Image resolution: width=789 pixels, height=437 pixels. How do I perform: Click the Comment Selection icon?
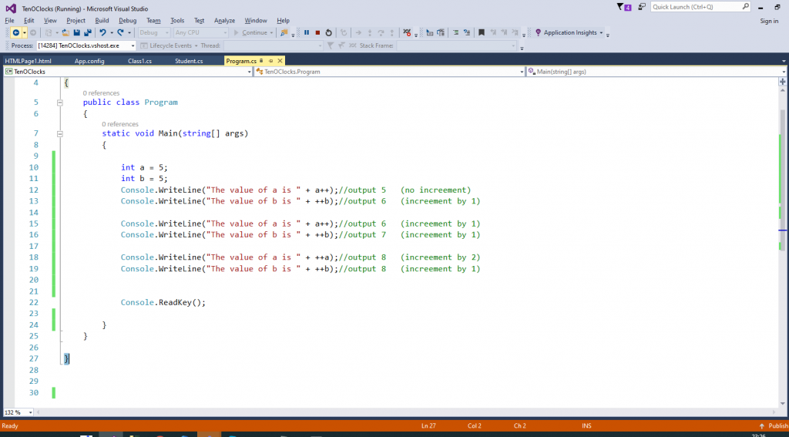point(455,32)
